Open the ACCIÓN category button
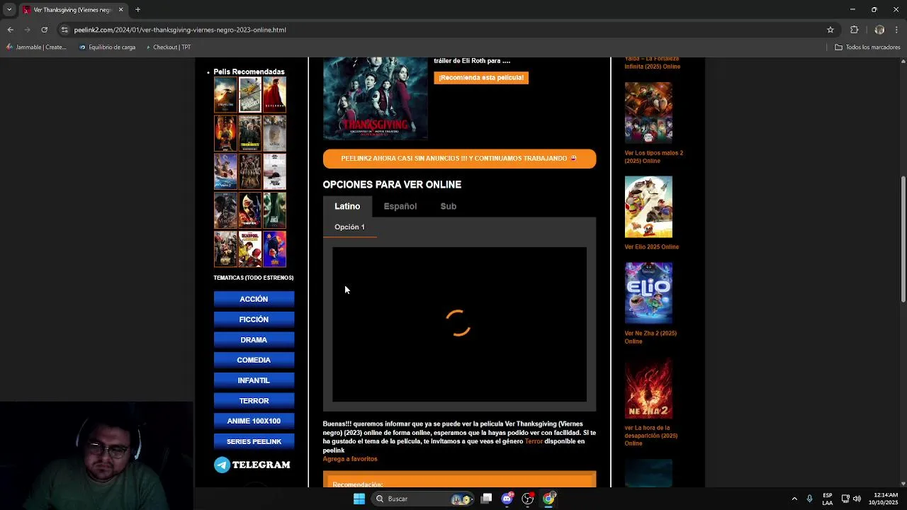 [x=254, y=299]
